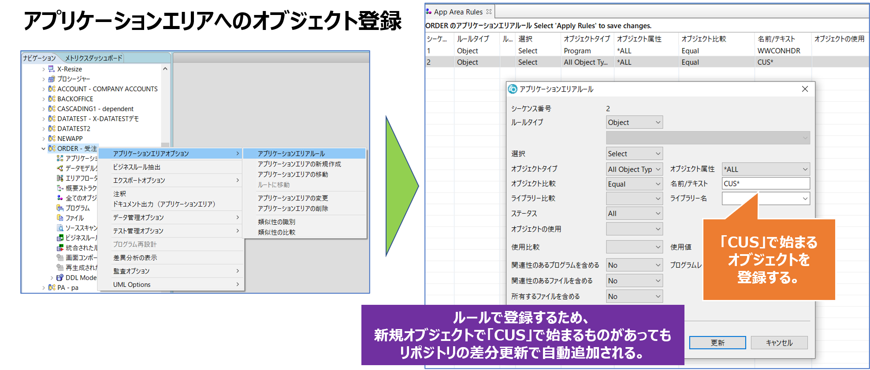This screenshot has width=870, height=370.
Task: Click the ソーススキャン icon
Action: (60, 228)
